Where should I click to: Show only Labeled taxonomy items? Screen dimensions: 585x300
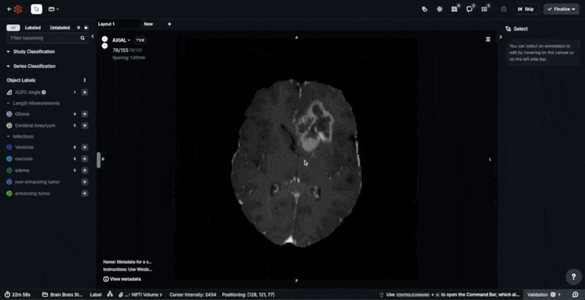33,27
